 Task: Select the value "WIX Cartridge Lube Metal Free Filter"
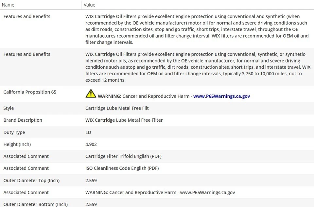124,120
